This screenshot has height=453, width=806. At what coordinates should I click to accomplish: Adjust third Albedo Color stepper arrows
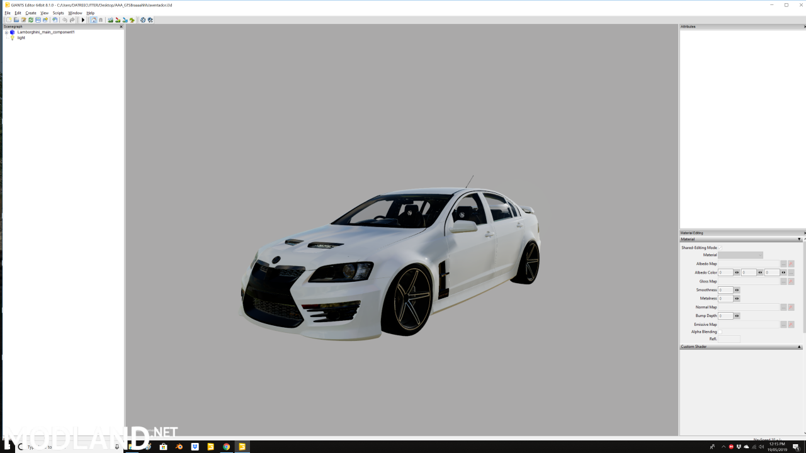coord(783,272)
